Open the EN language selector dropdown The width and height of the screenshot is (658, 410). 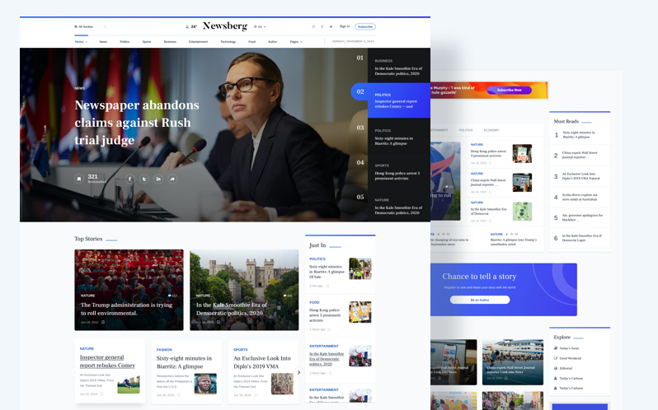(x=260, y=26)
